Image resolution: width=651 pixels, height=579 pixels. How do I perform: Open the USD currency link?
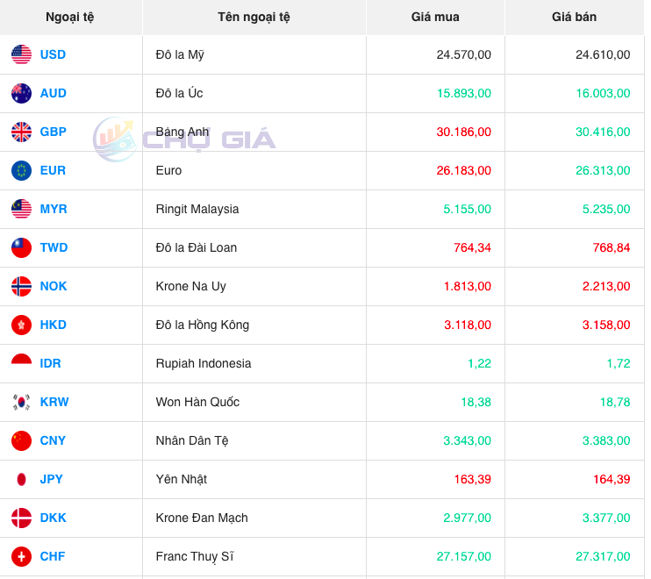(53, 54)
